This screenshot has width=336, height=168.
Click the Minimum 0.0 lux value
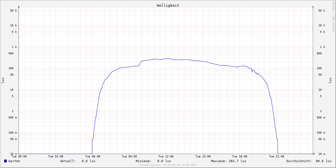pos(164,161)
